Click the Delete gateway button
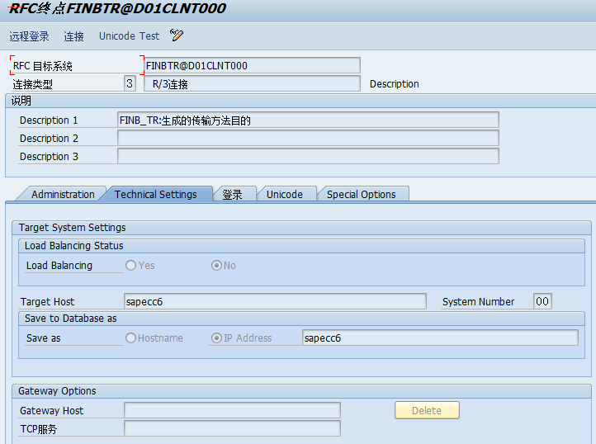Viewport: 596px width, 444px height. 427,410
